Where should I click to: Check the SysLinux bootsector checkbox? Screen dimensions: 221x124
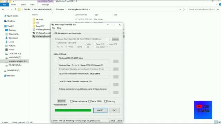coord(56,92)
